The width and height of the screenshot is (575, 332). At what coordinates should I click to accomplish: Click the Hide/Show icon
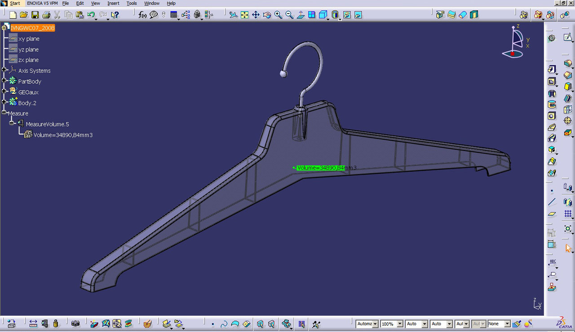(347, 15)
